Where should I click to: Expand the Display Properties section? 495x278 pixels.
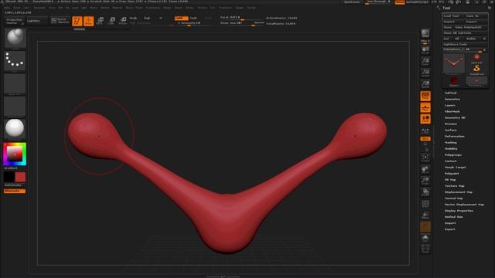pos(459,211)
